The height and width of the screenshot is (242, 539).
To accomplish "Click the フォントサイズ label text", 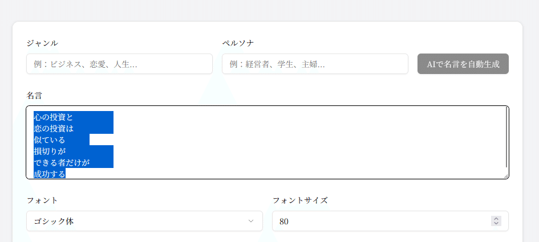I will tap(300, 200).
